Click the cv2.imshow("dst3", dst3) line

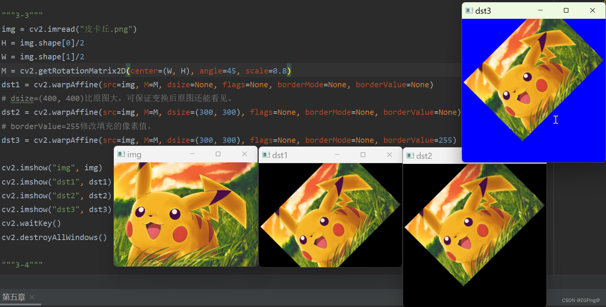(57, 209)
